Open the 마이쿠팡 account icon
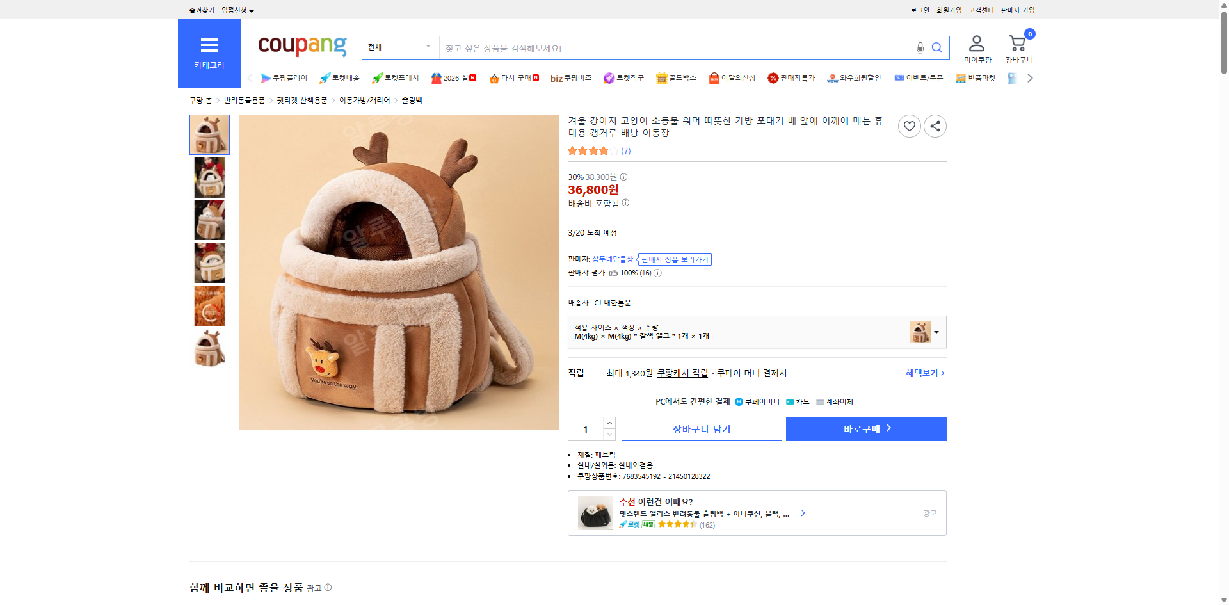This screenshot has height=605, width=1229. [976, 43]
